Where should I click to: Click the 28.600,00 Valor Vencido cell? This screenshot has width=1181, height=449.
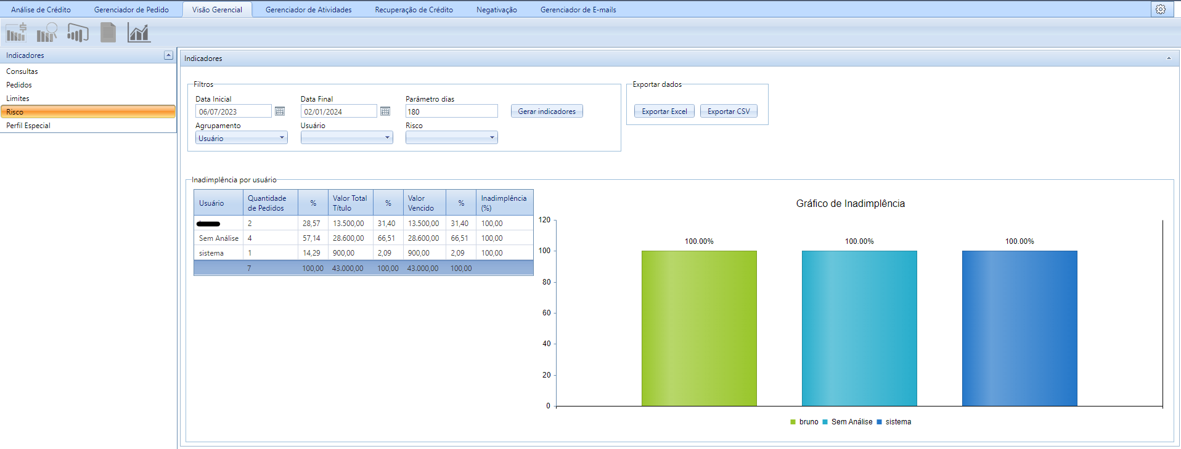(423, 238)
